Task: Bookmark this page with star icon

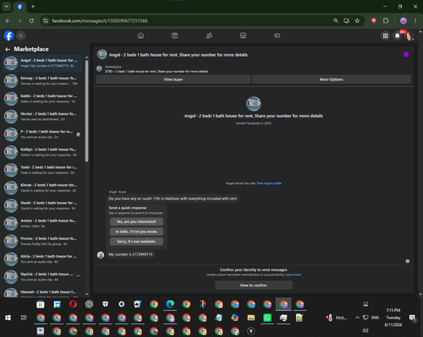Action: pyautogui.click(x=357, y=21)
